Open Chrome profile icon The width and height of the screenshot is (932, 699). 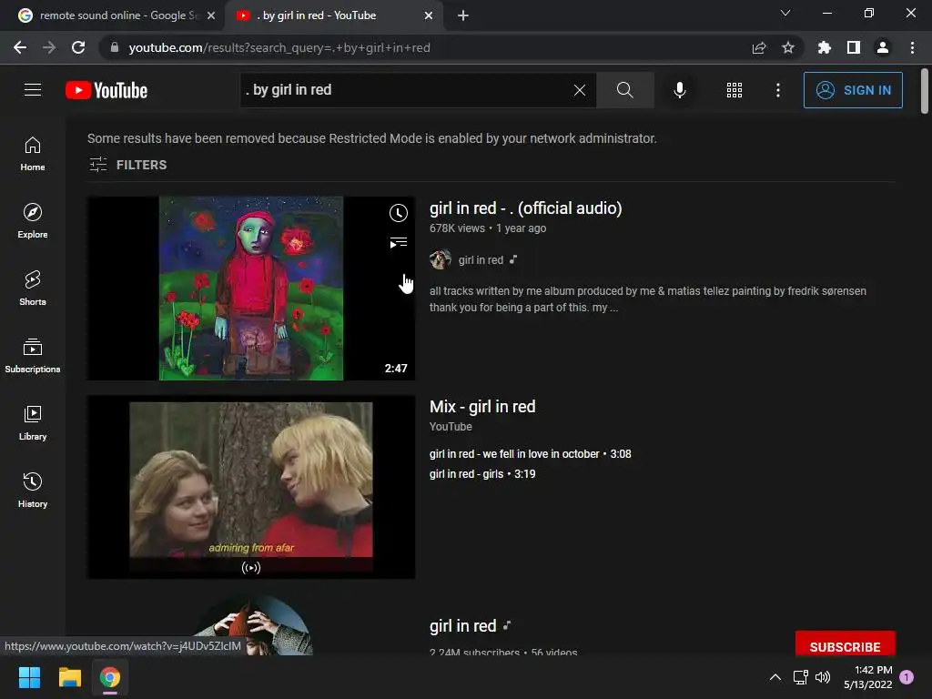tap(883, 47)
